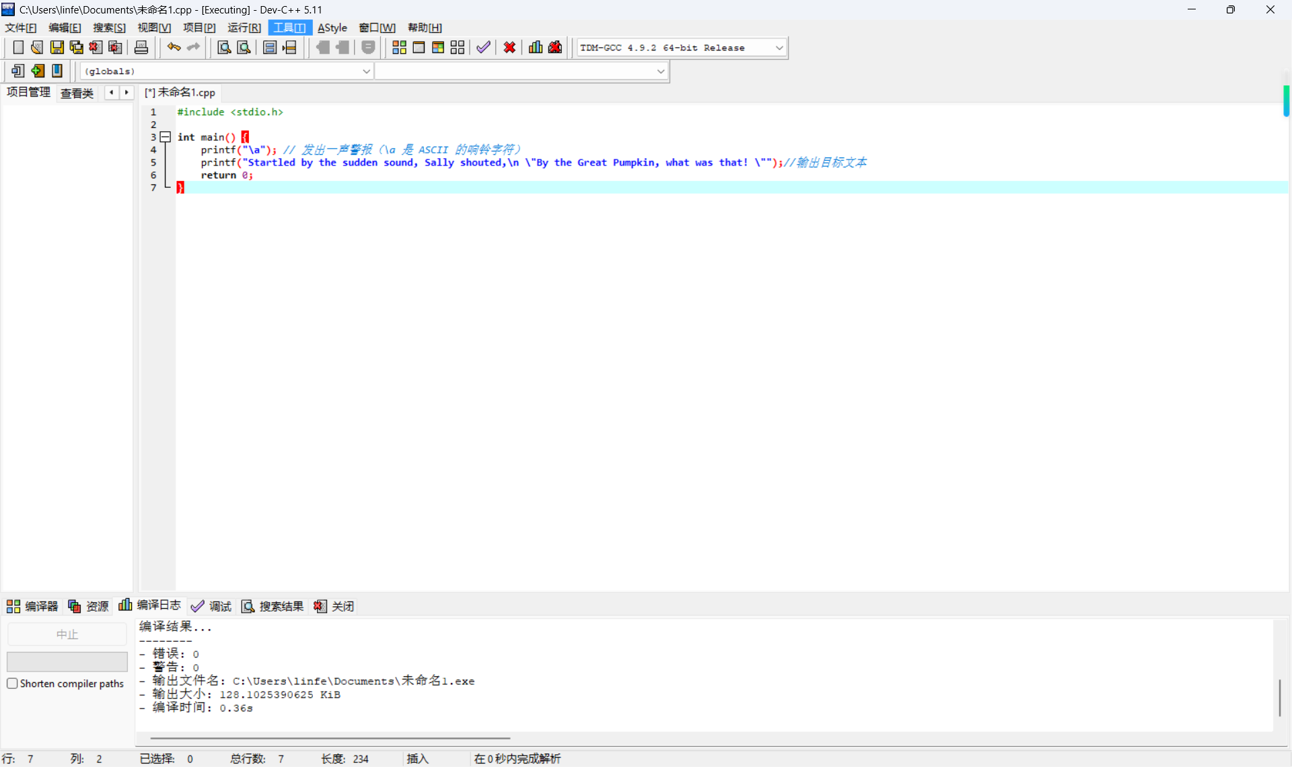1292x767 pixels.
Task: Open the empty member function dropdown
Action: 660,71
